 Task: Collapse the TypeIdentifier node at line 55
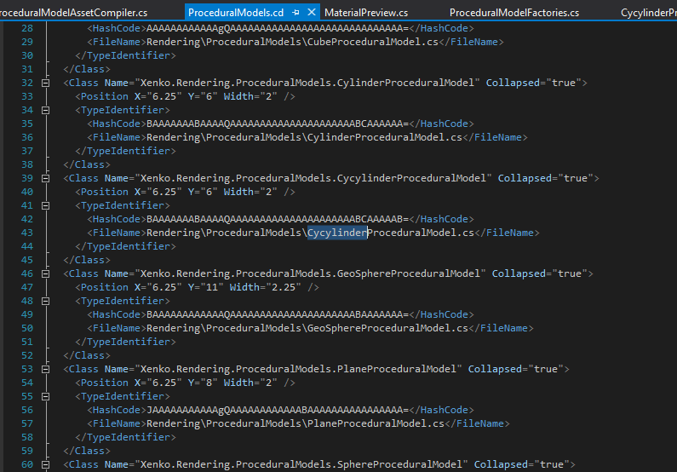tap(45, 396)
